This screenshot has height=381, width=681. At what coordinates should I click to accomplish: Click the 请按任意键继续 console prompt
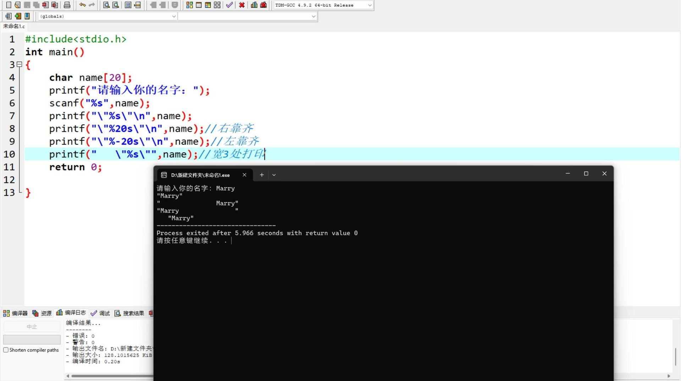point(192,240)
